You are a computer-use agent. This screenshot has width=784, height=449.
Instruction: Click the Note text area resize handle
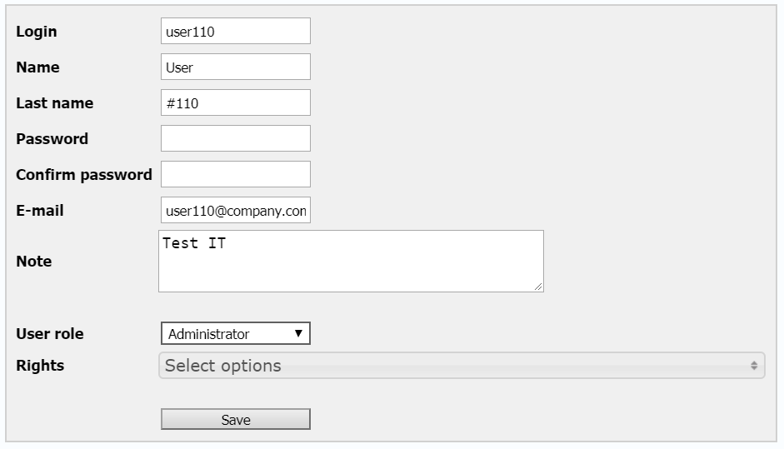pos(538,287)
